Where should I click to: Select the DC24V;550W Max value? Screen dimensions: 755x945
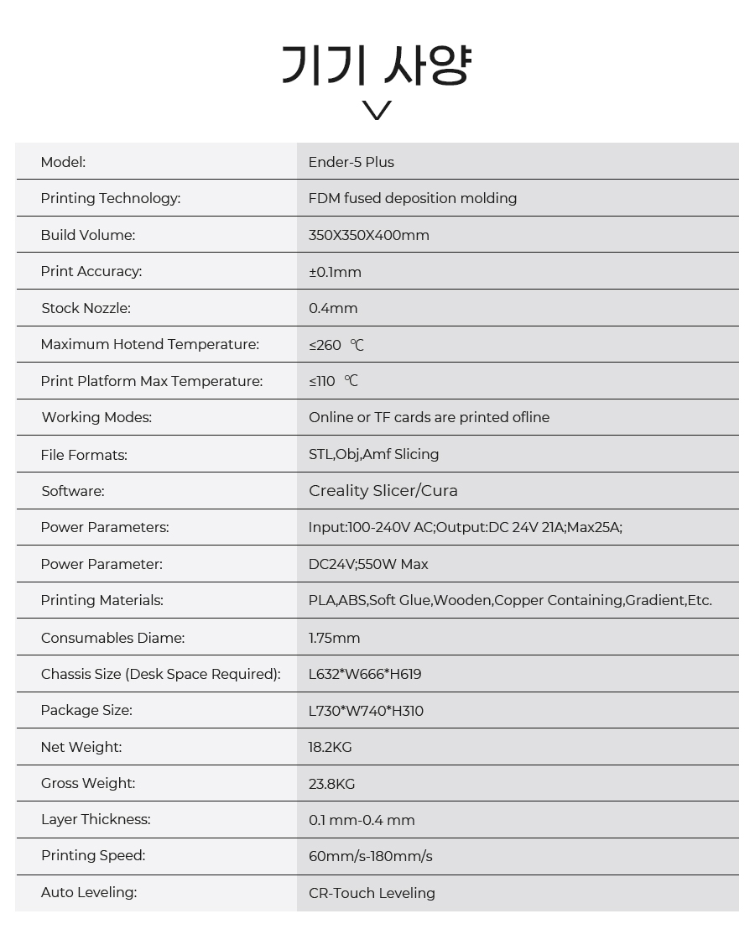[368, 564]
